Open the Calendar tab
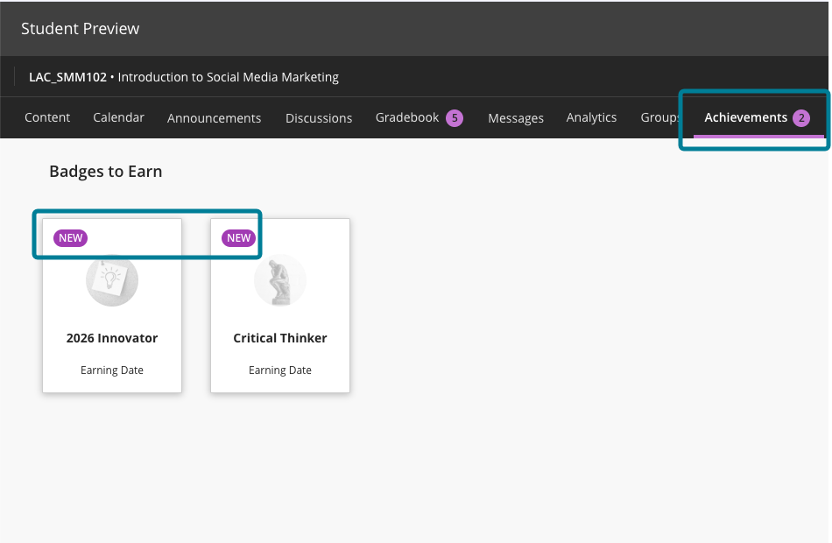The height and width of the screenshot is (543, 832). [118, 116]
